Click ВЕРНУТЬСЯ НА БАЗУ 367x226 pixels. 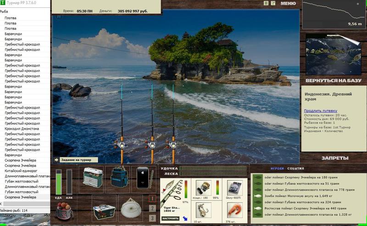(334, 81)
